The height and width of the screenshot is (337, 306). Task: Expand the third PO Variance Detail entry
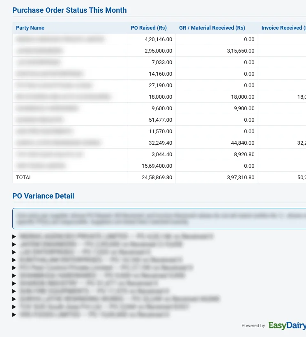click(14, 252)
